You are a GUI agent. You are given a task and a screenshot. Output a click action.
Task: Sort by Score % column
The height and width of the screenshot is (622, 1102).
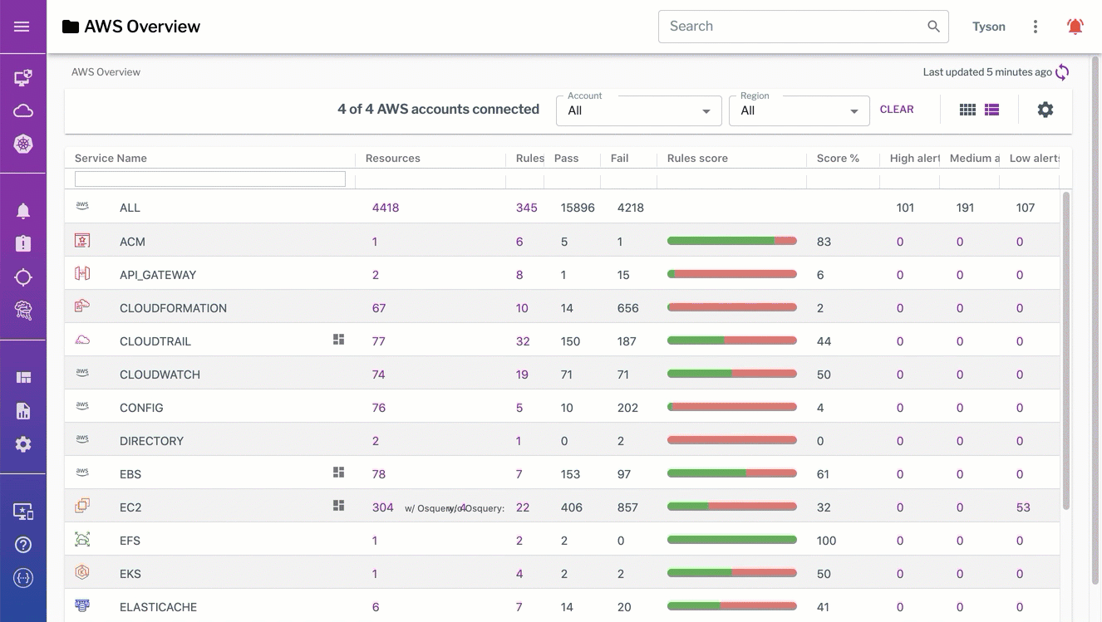pyautogui.click(x=838, y=158)
